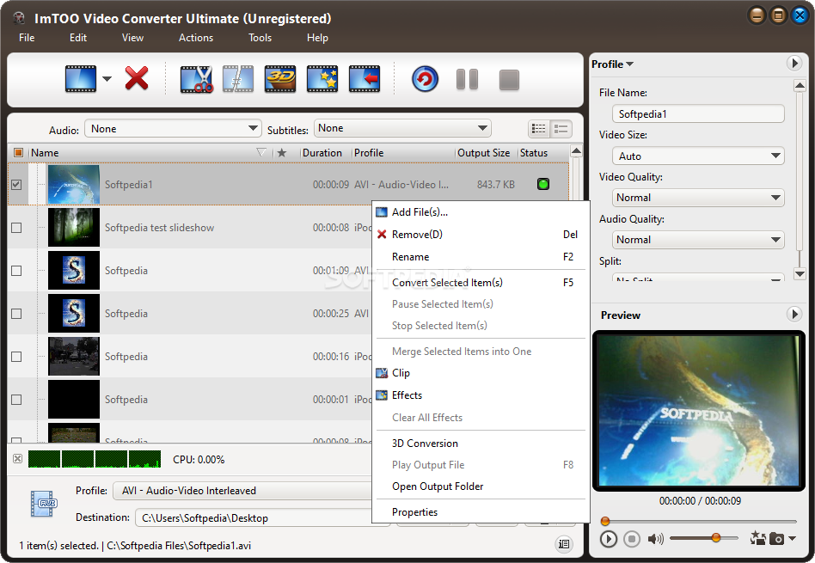Image resolution: width=815 pixels, height=563 pixels.
Task: Choose 3D Conversion in the context menu
Action: click(481, 444)
